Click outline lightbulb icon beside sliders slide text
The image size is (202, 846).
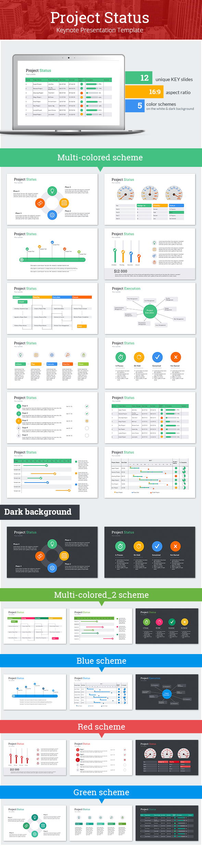(x=154, y=243)
